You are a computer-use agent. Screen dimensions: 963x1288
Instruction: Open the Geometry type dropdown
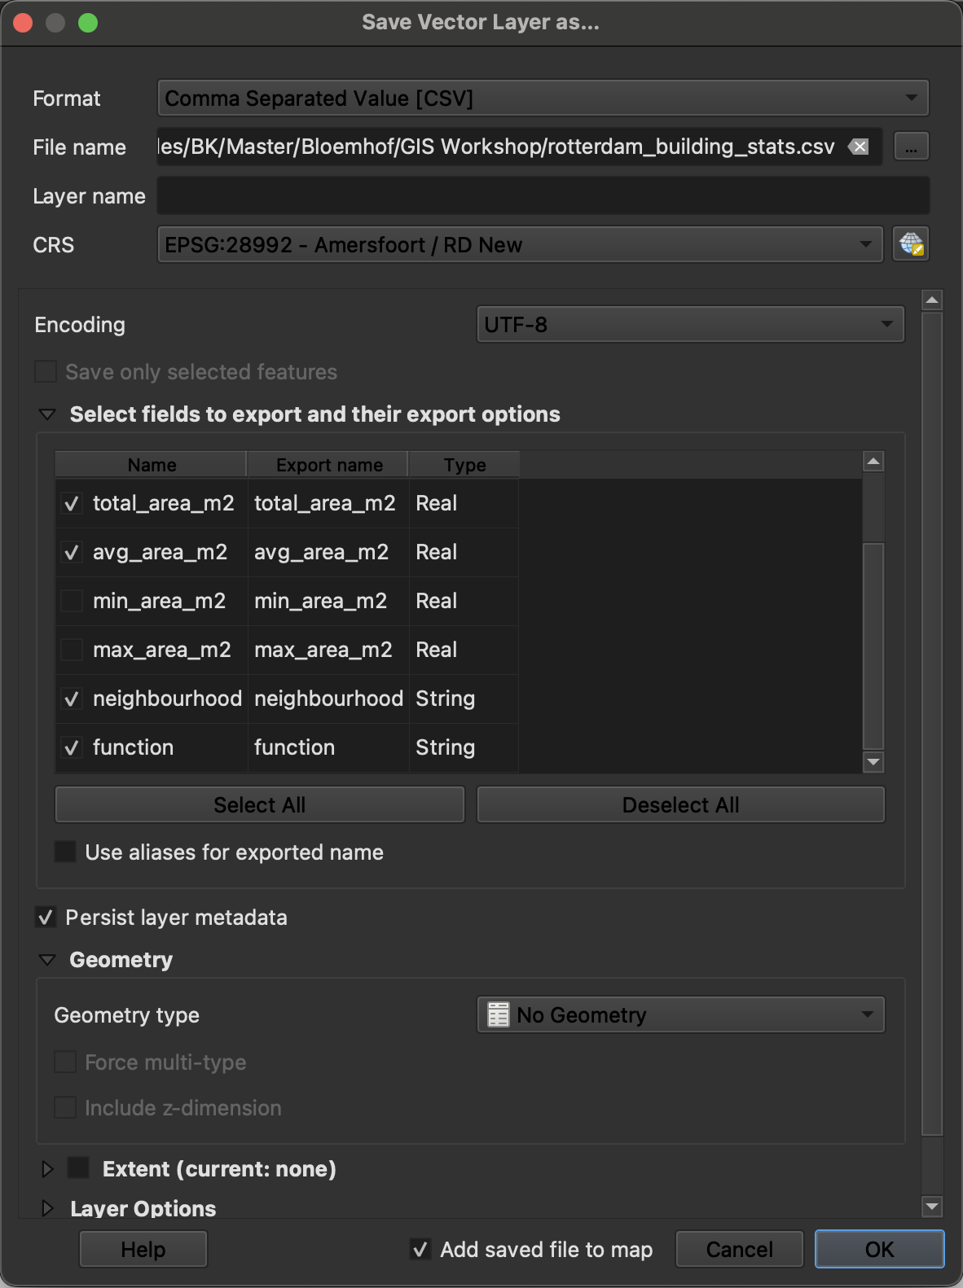pyautogui.click(x=680, y=1015)
